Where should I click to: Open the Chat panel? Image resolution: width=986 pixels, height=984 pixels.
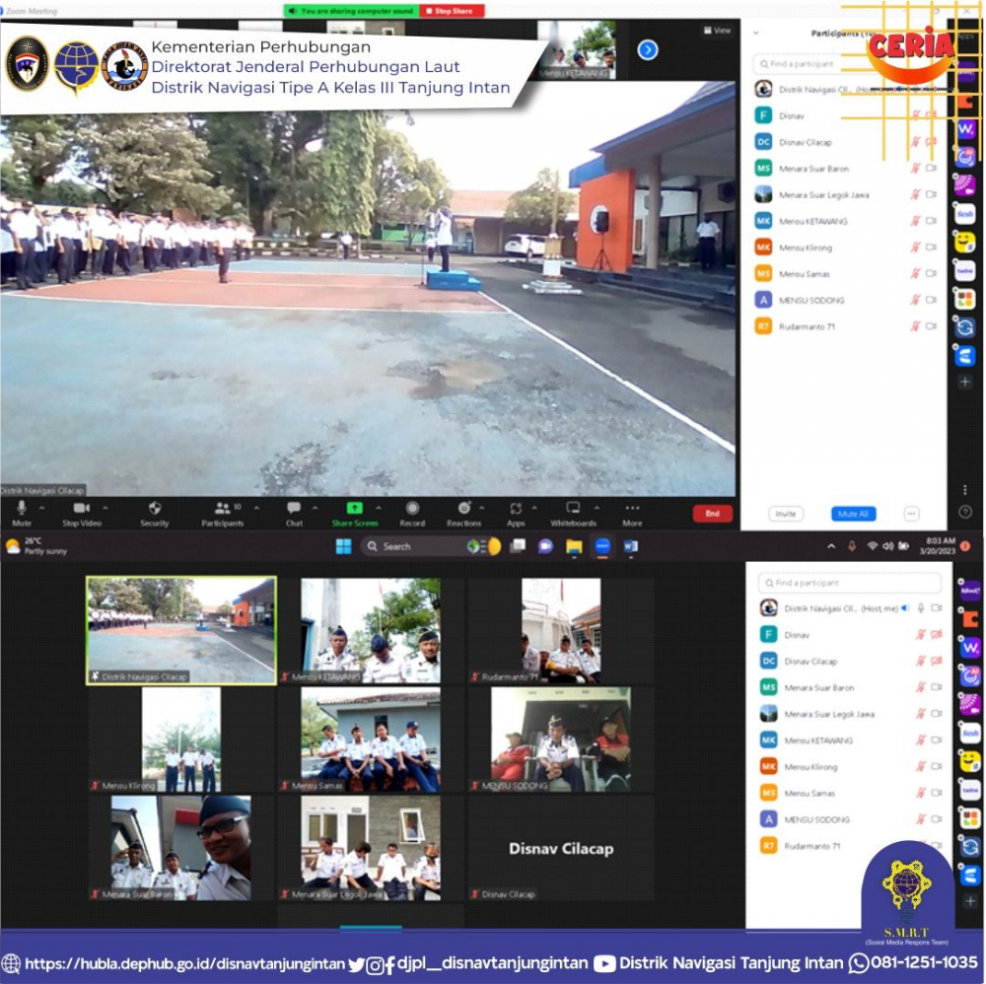[294, 513]
